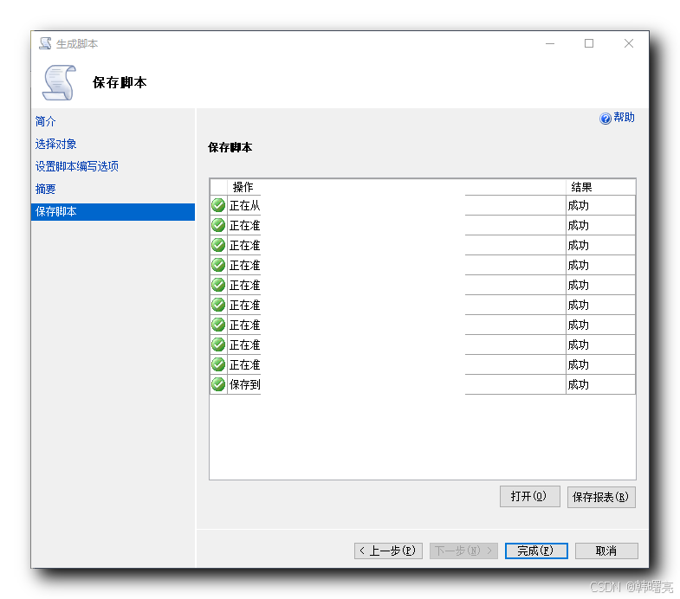Cancel the wizard with 取消
Screen dimensions: 680x599
(x=606, y=551)
